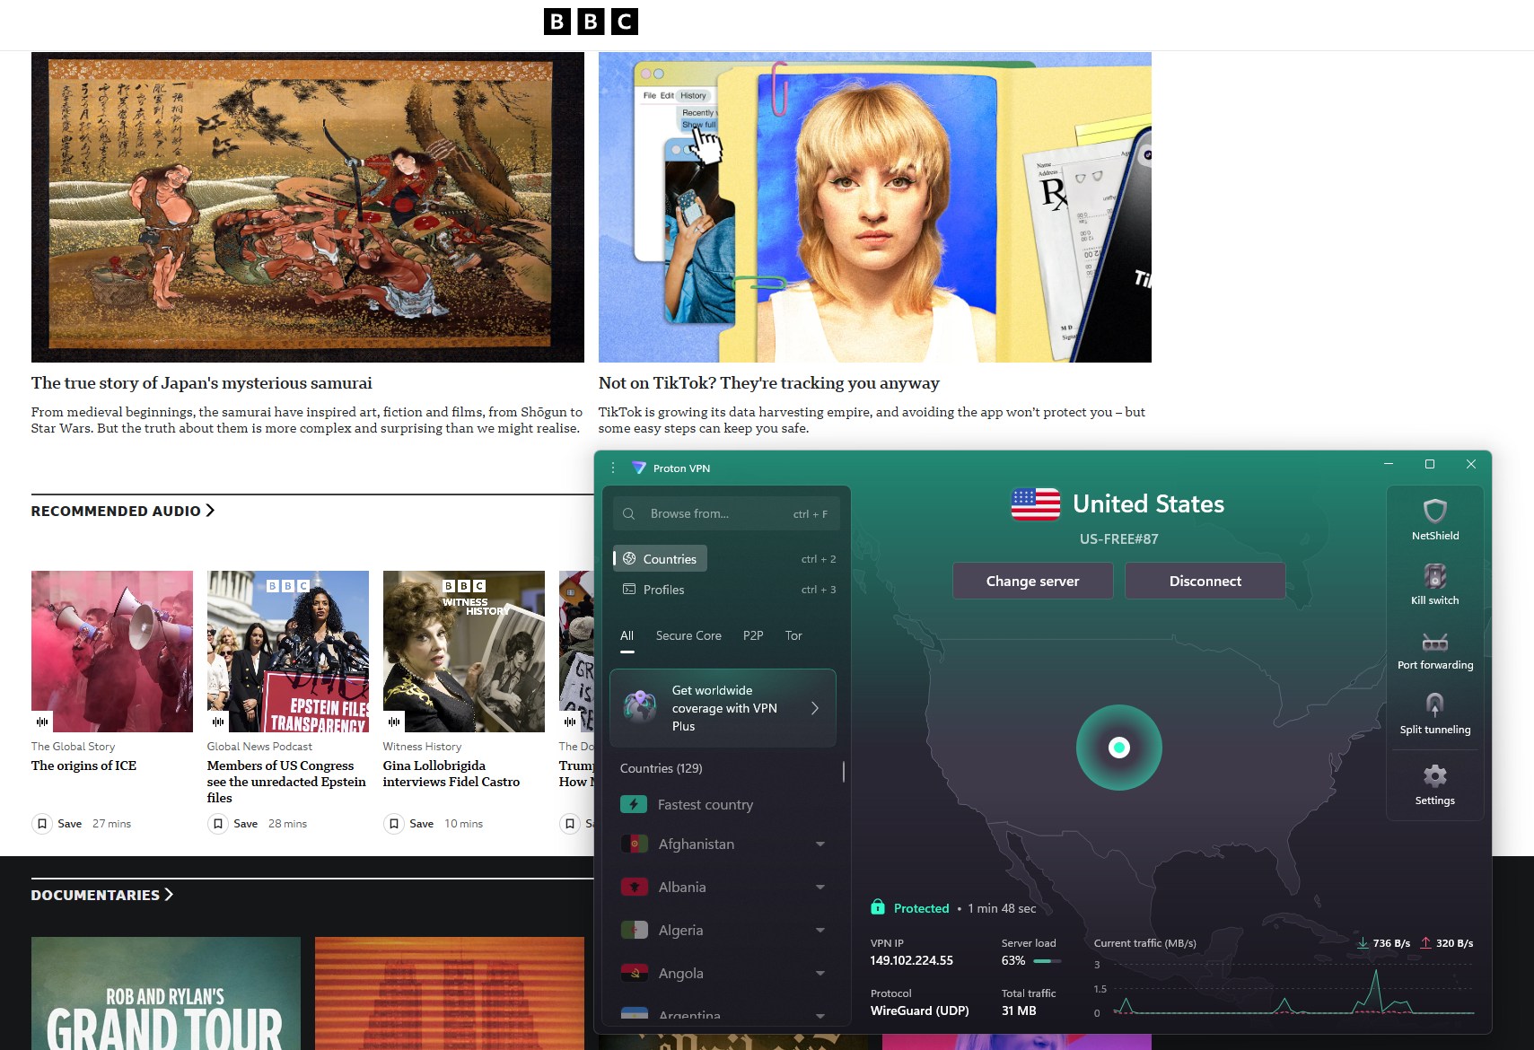Click the Proton VPN logo icon
This screenshot has width=1534, height=1050.
[x=639, y=468]
